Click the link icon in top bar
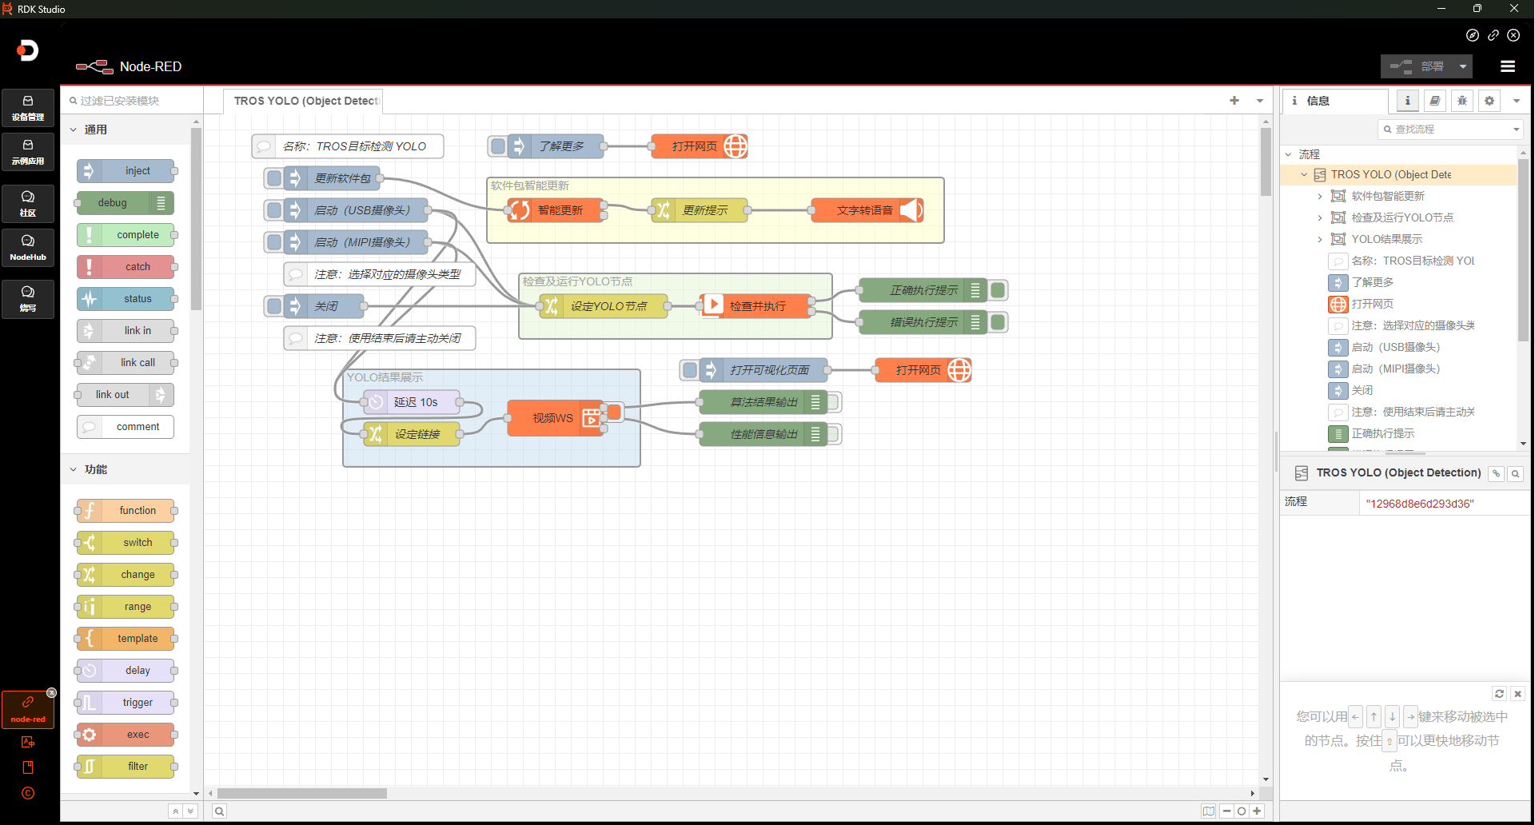 tap(1493, 35)
